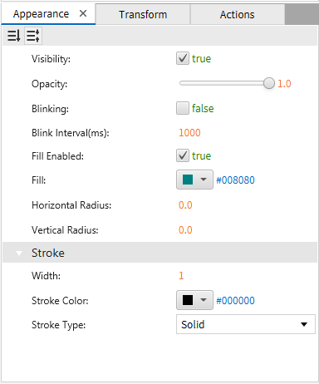319x384 pixels.
Task: Select the Appearance tab
Action: click(41, 14)
